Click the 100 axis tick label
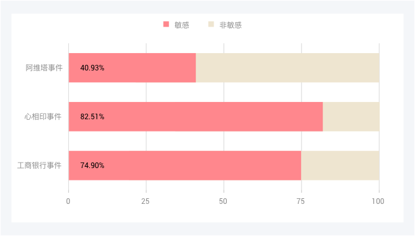 point(378,201)
